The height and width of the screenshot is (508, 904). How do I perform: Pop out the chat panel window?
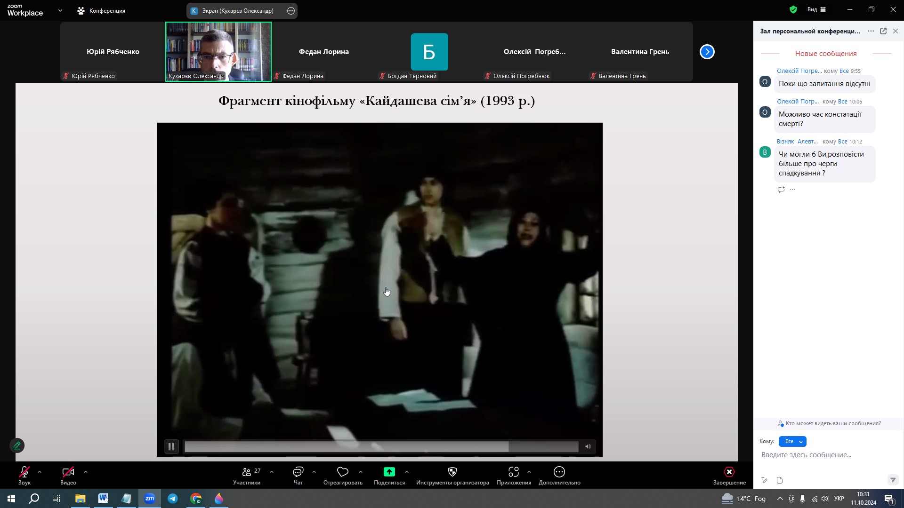click(x=883, y=31)
